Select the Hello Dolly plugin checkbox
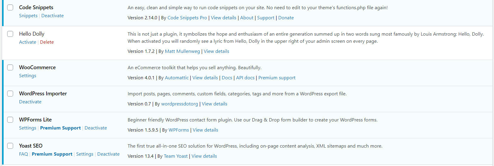The image size is (494, 166). [10, 34]
